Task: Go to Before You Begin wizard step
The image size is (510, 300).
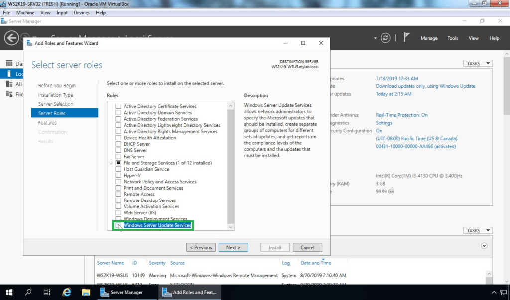Action: (x=57, y=85)
